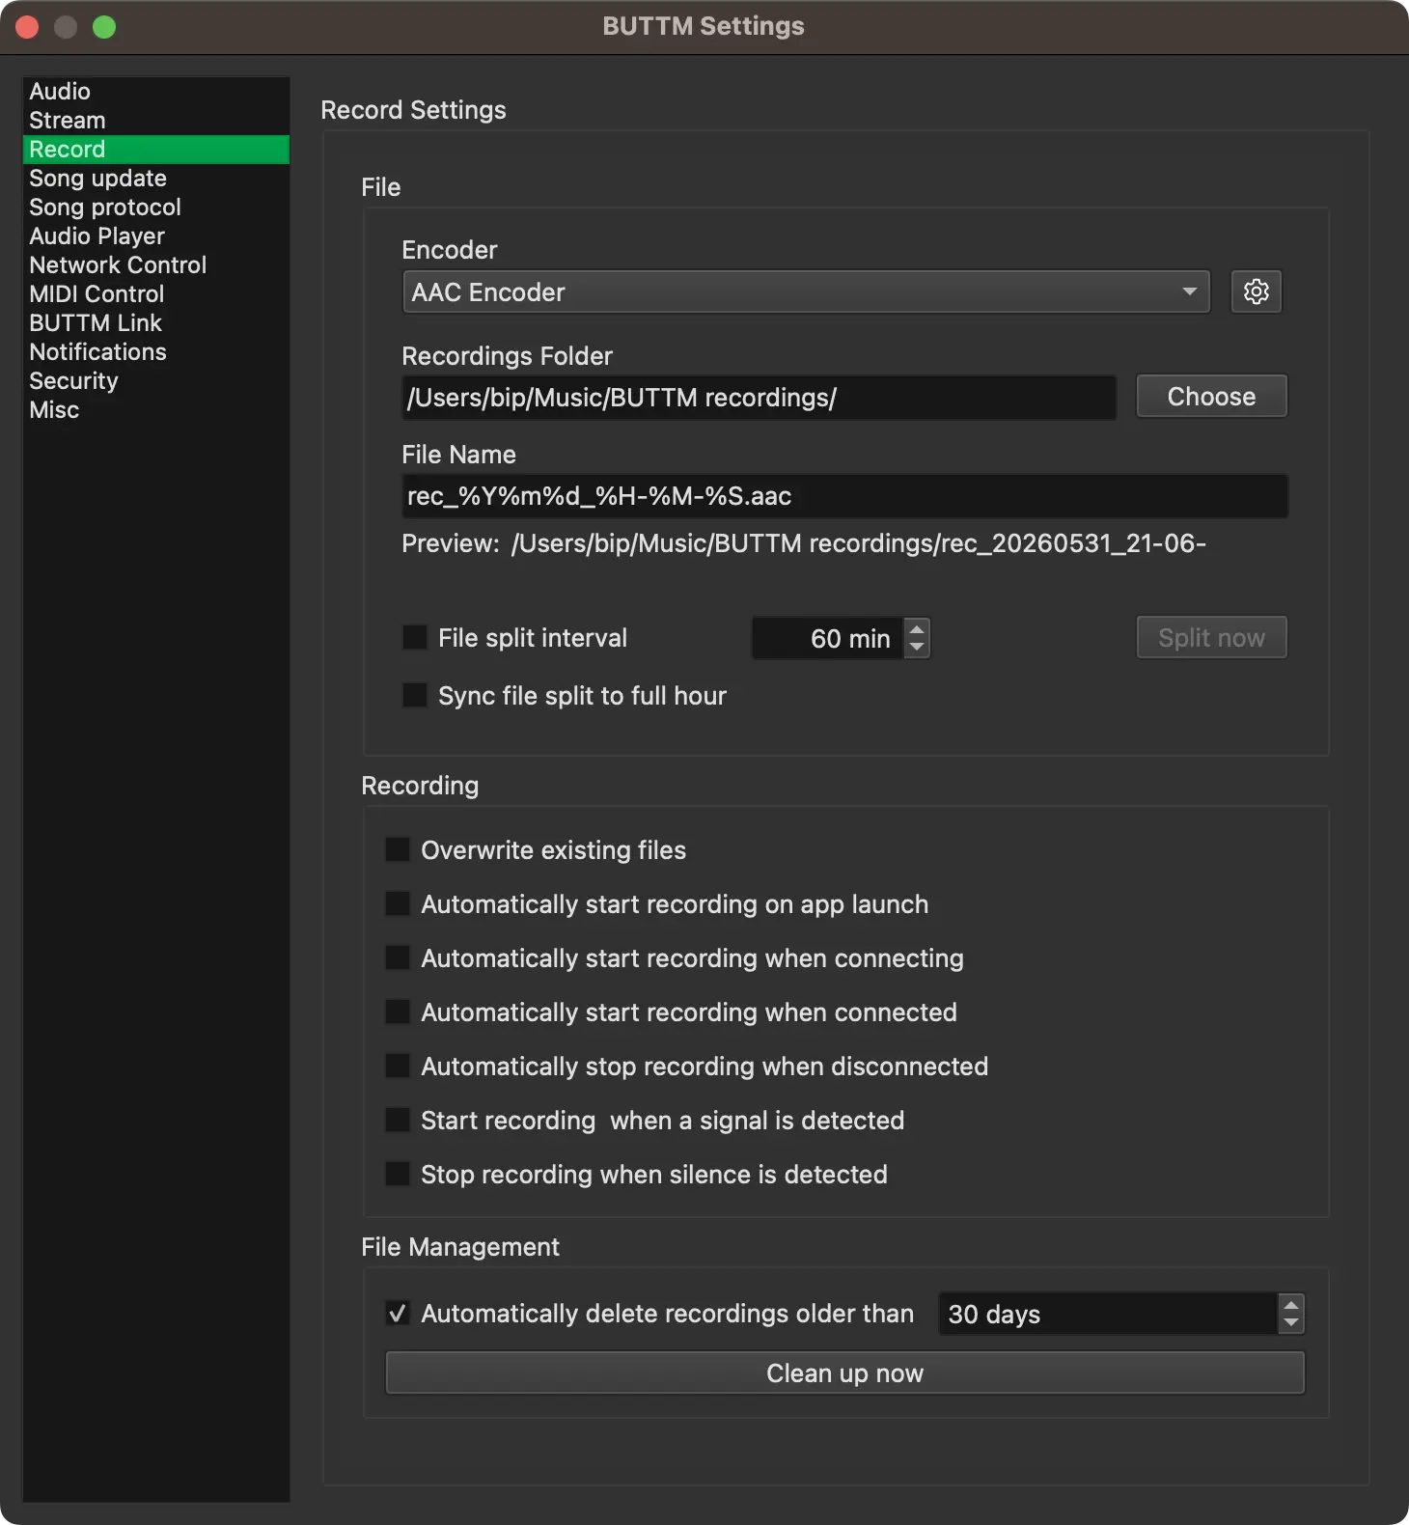
Task: Click the 60 min interval value field
Action: click(828, 638)
